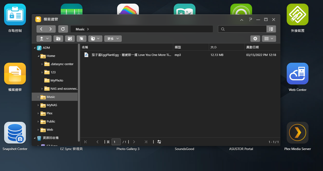Sort by 名稱 column header
Image resolution: width=323 pixels, height=171 pixels.
[127, 47]
